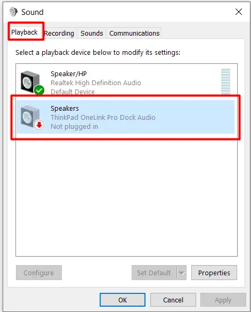Select the Speaker/HP Realtek device entry

coord(126,82)
